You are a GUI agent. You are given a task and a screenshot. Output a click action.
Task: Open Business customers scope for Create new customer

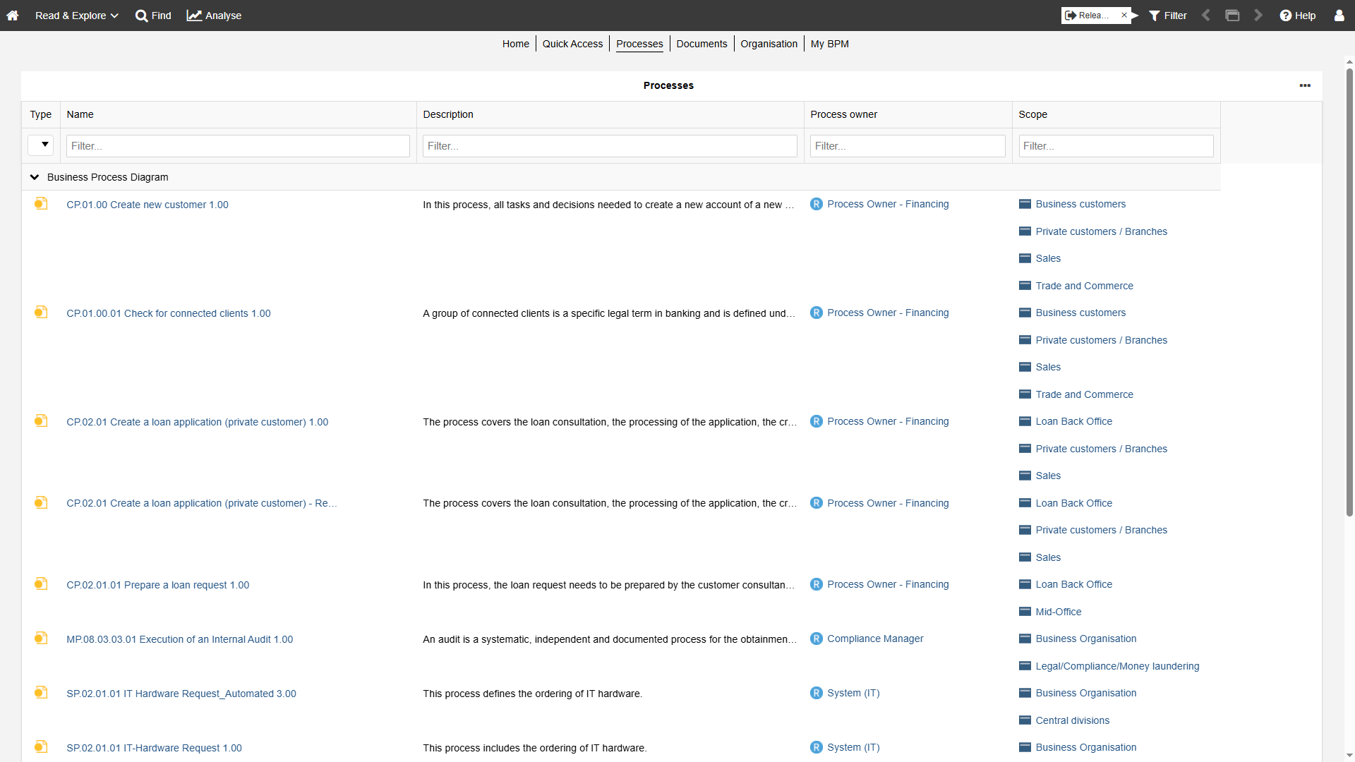pyautogui.click(x=1080, y=204)
